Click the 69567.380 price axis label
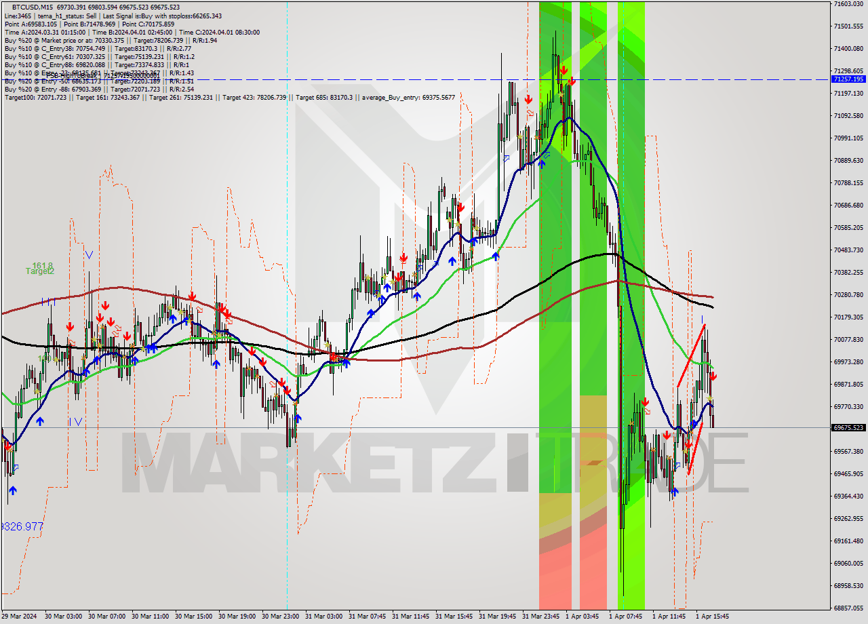This screenshot has height=624, width=868. (x=848, y=451)
